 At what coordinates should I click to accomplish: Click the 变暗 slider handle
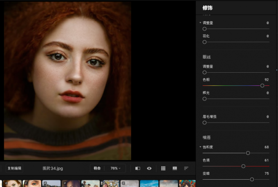252,179
